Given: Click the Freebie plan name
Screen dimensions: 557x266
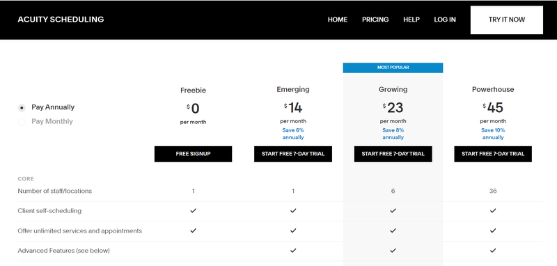Looking at the screenshot, I should coord(194,91).
